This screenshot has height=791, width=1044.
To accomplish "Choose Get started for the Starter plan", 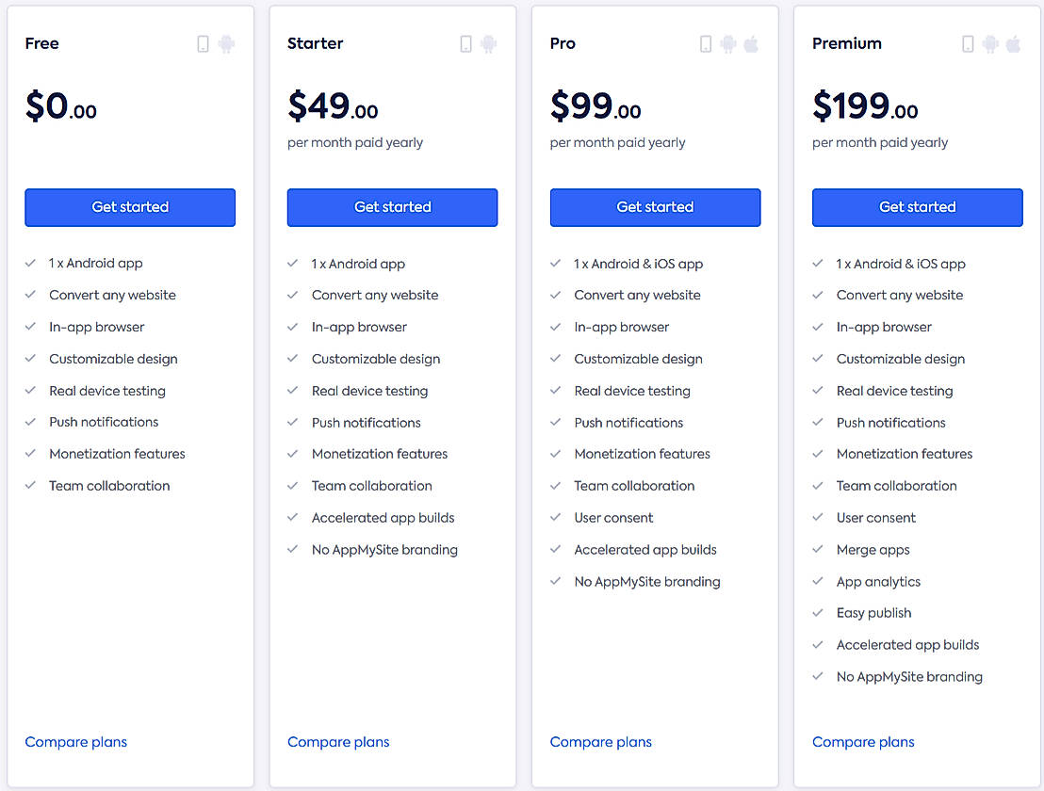I will tap(392, 207).
